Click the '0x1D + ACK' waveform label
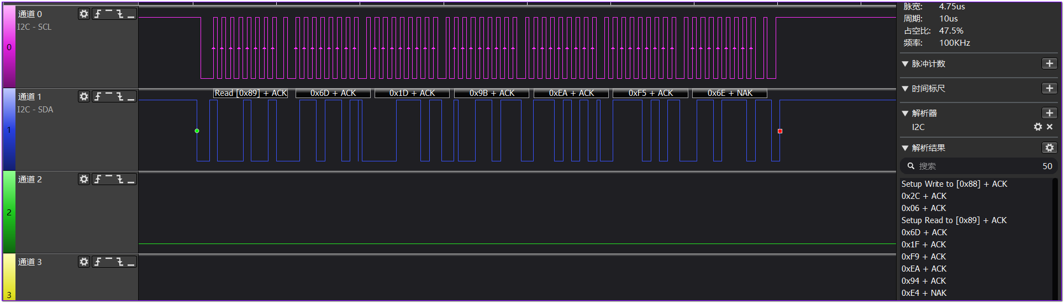1064x303 pixels. tap(412, 93)
